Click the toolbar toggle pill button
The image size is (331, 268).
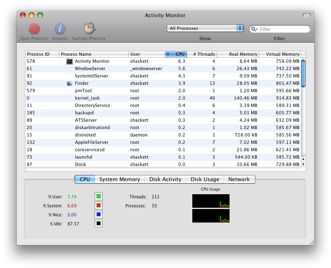(x=306, y=15)
